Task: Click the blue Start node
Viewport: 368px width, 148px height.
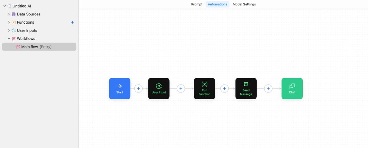Action: click(120, 89)
